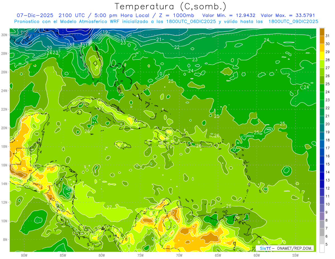Click the '60W' longitude axis label
The height and width of the screenshot is (259, 335).
(x=257, y=255)
